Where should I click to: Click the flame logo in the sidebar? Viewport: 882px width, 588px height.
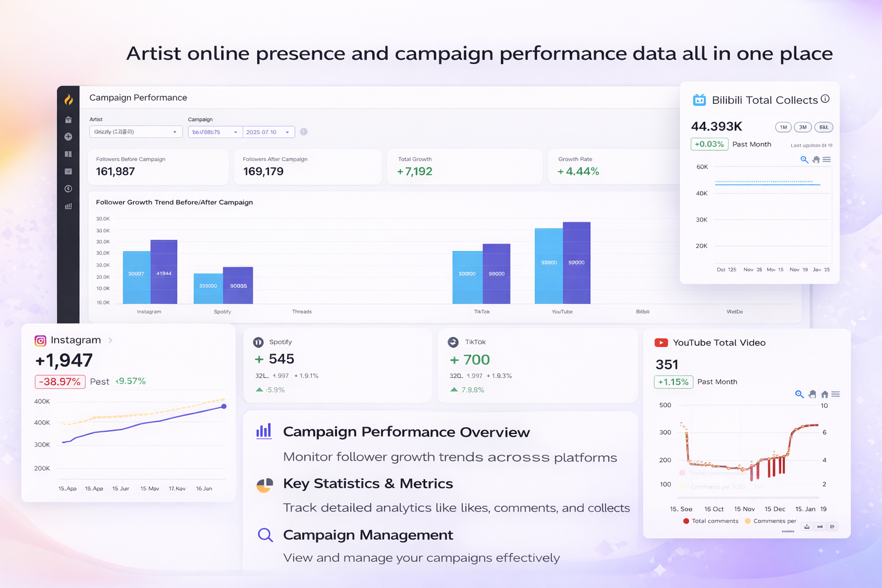pos(68,99)
